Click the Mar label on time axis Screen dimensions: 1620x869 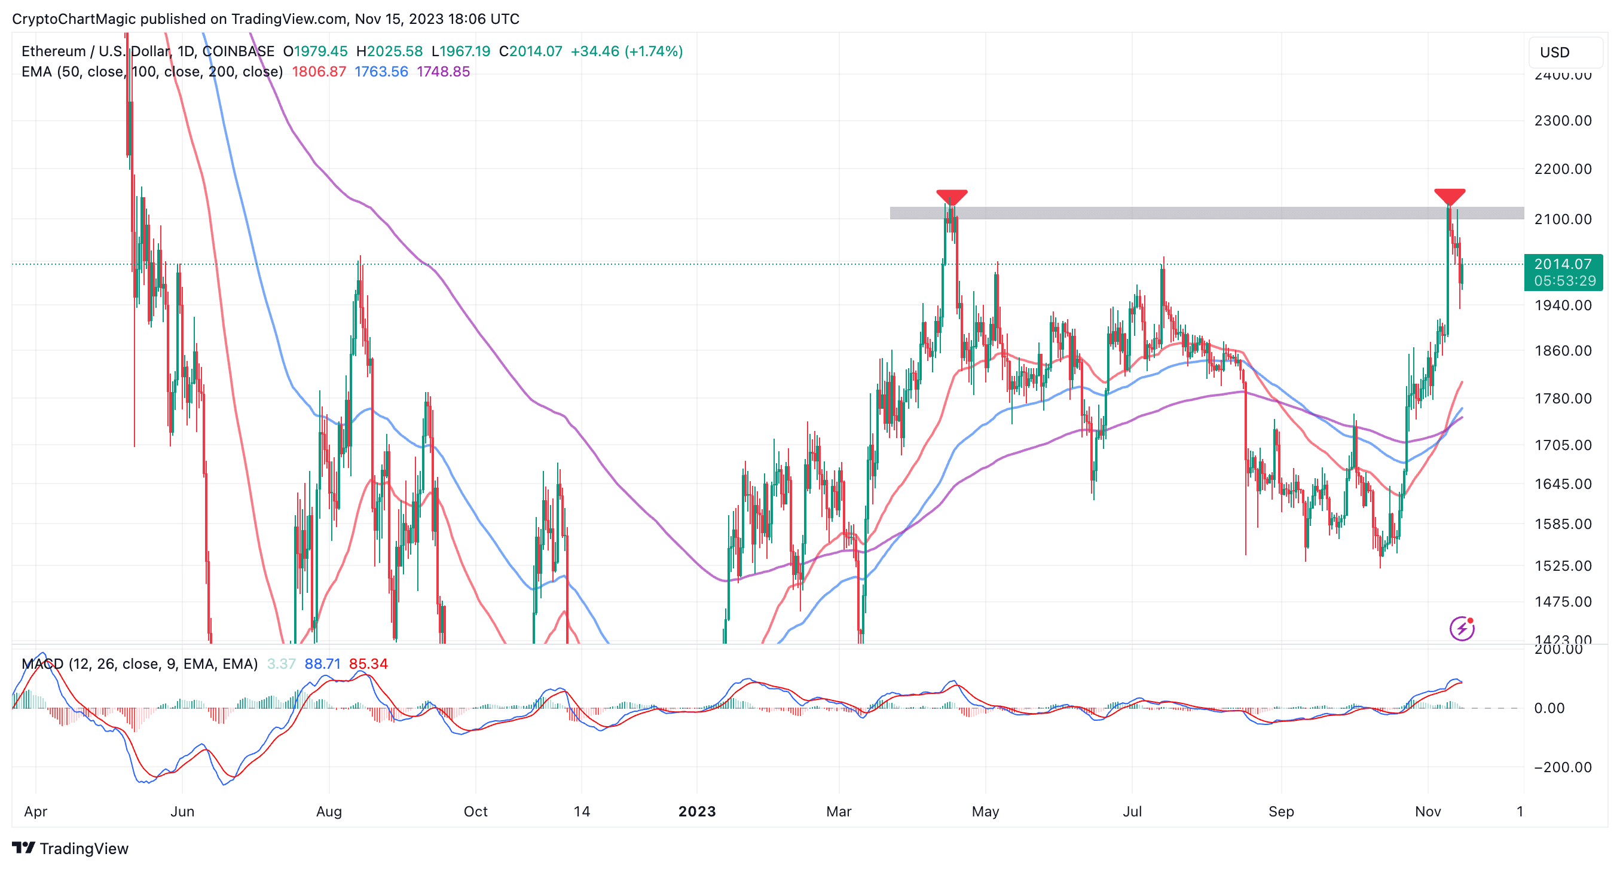838,811
